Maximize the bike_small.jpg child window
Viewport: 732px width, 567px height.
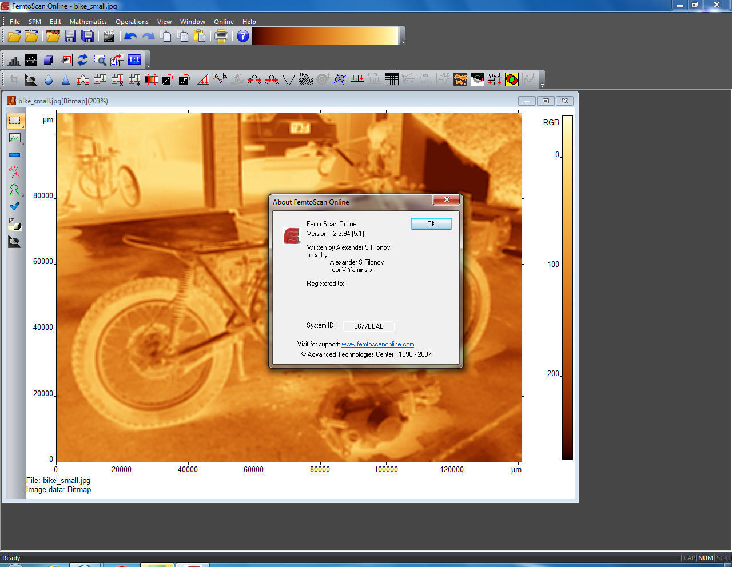546,101
